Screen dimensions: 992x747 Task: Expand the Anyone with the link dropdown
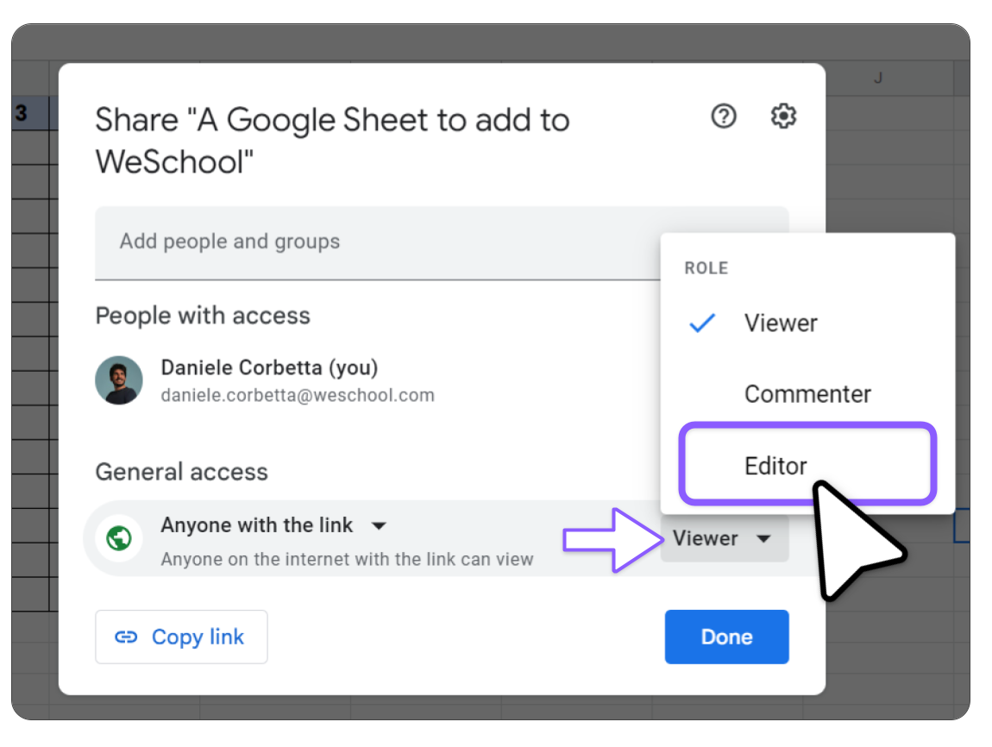273,525
